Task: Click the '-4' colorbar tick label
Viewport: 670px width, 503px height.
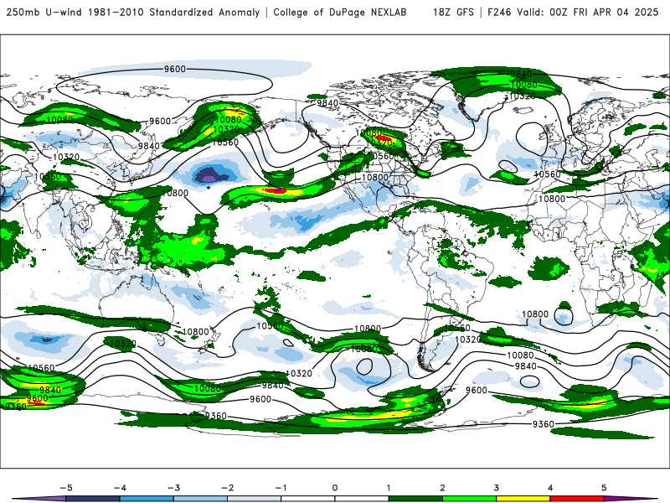Action: [120, 488]
